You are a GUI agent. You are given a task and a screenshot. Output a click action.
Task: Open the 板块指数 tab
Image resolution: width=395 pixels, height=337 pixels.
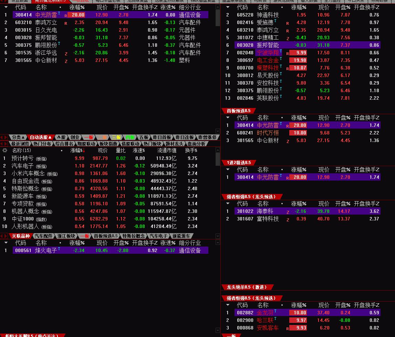click(108, 144)
